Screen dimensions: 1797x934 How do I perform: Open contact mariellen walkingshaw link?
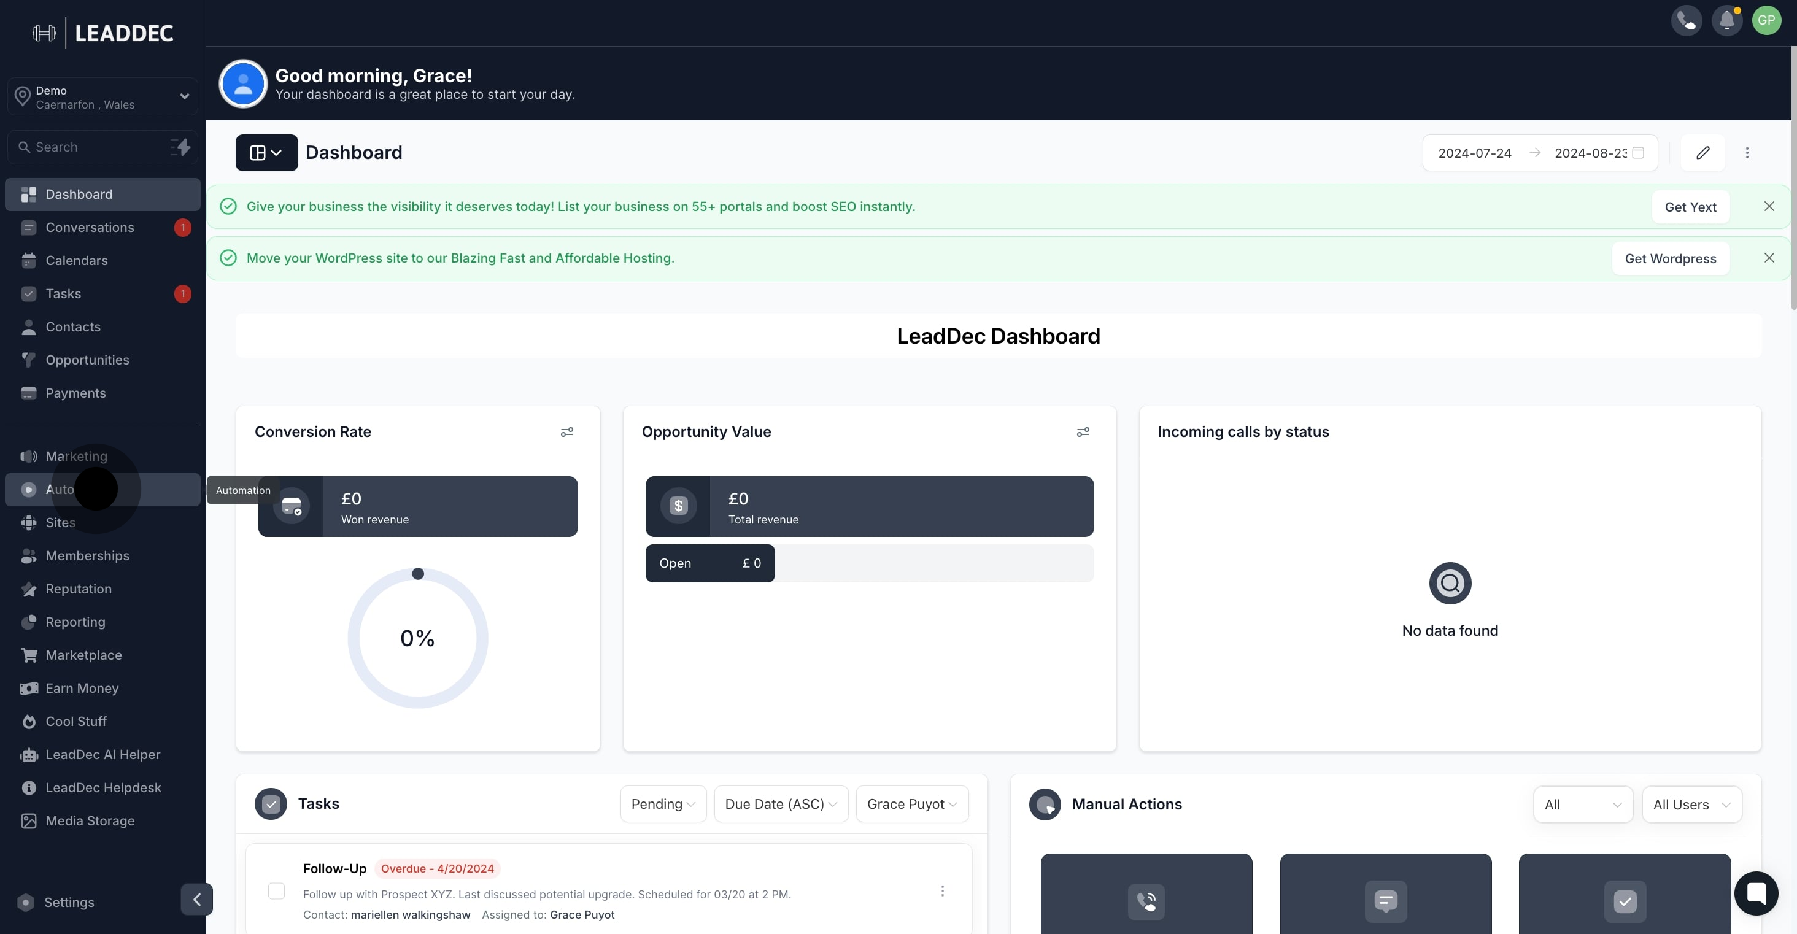coord(410,914)
